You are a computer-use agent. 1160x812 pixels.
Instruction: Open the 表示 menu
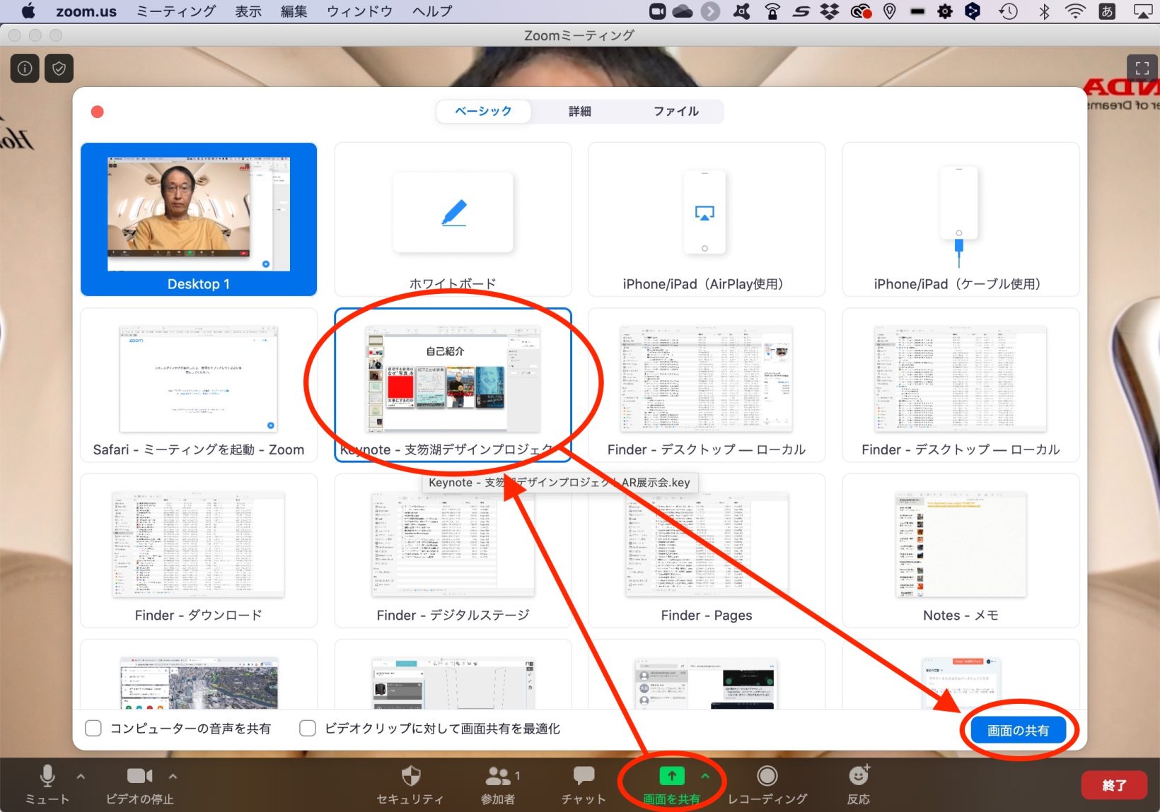pyautogui.click(x=248, y=11)
